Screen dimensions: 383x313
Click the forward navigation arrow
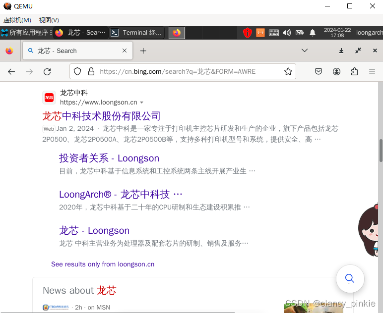[29, 72]
